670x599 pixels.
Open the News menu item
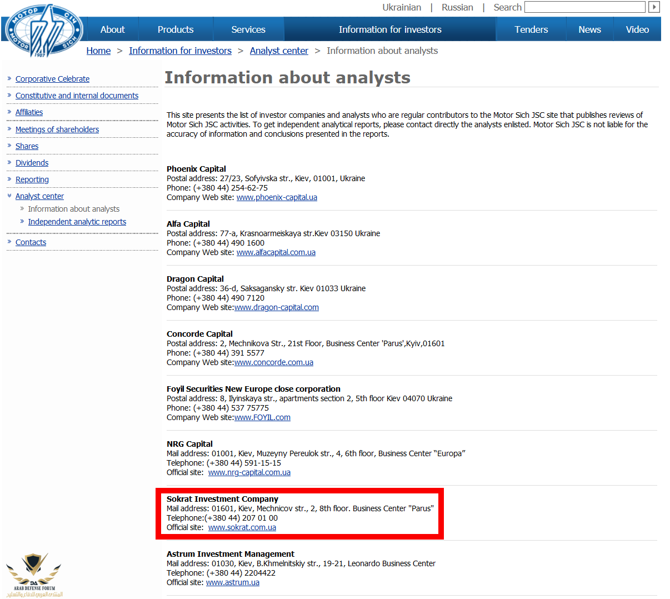[589, 29]
